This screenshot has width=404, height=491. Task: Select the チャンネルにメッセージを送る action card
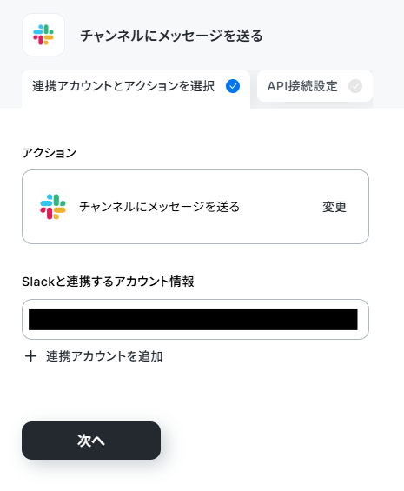click(x=195, y=207)
